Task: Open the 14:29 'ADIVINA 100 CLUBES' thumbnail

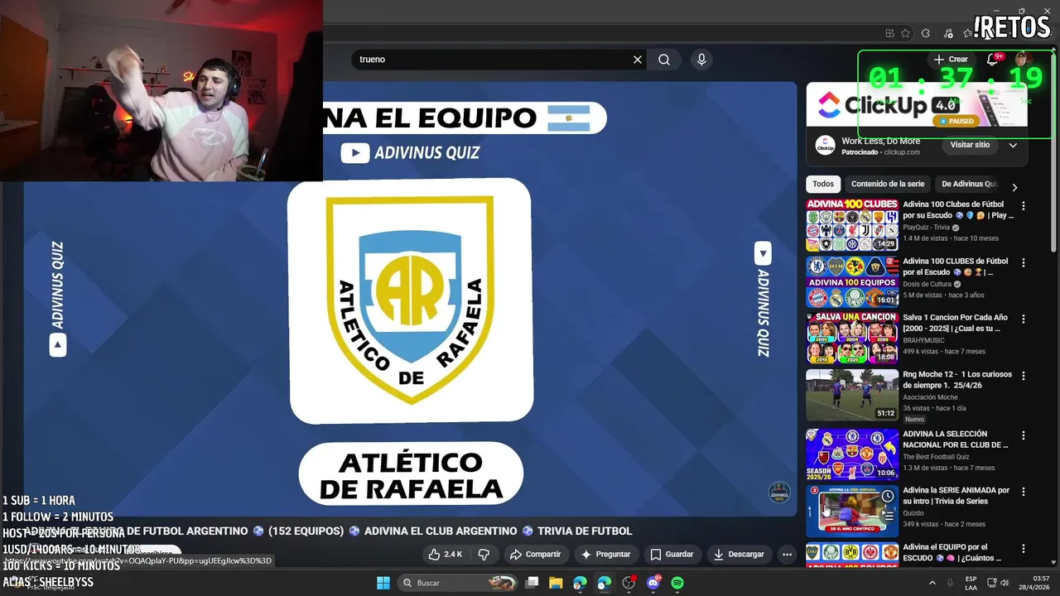Action: [x=852, y=224]
